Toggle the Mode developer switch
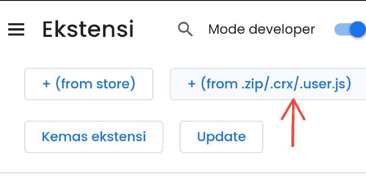The width and height of the screenshot is (366, 179). [x=350, y=29]
